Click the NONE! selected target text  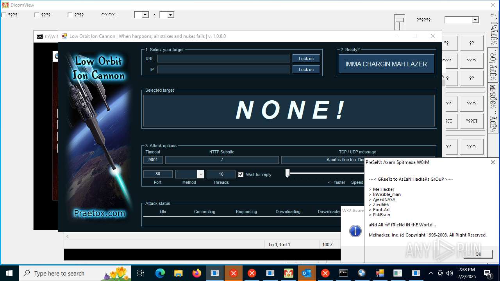(x=291, y=110)
